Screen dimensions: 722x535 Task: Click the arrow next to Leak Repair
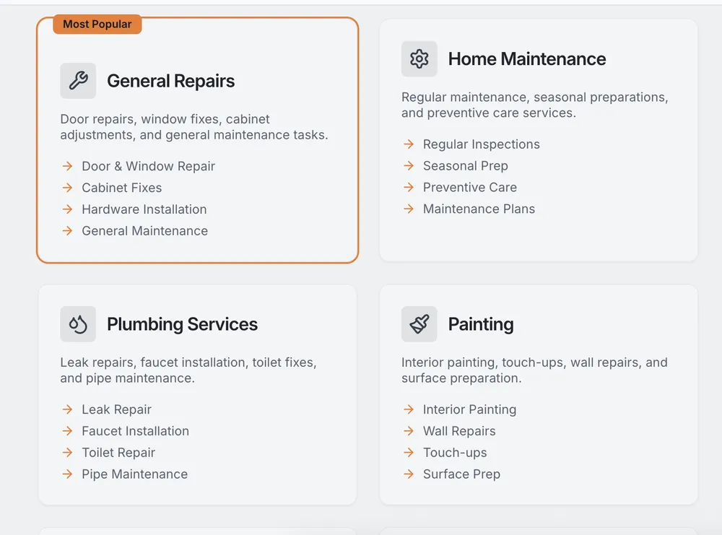pos(67,409)
